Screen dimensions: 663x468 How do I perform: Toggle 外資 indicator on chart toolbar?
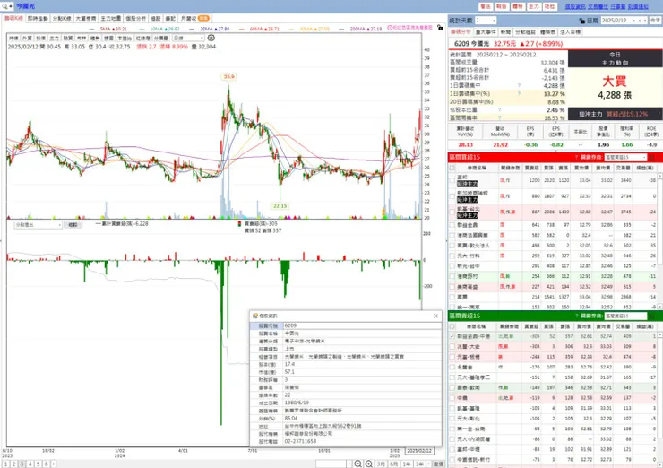[28, 38]
